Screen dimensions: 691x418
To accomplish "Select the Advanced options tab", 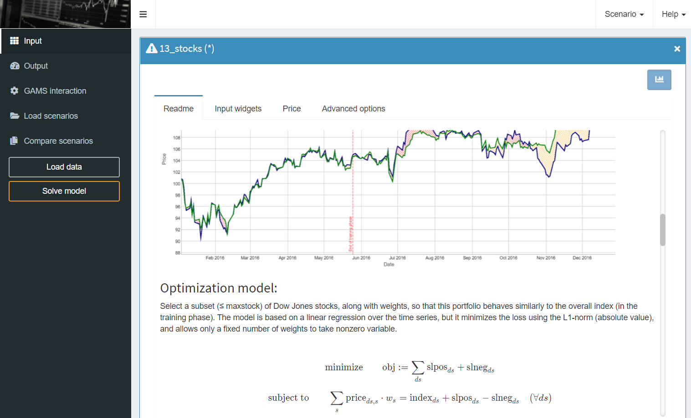I will pos(353,109).
